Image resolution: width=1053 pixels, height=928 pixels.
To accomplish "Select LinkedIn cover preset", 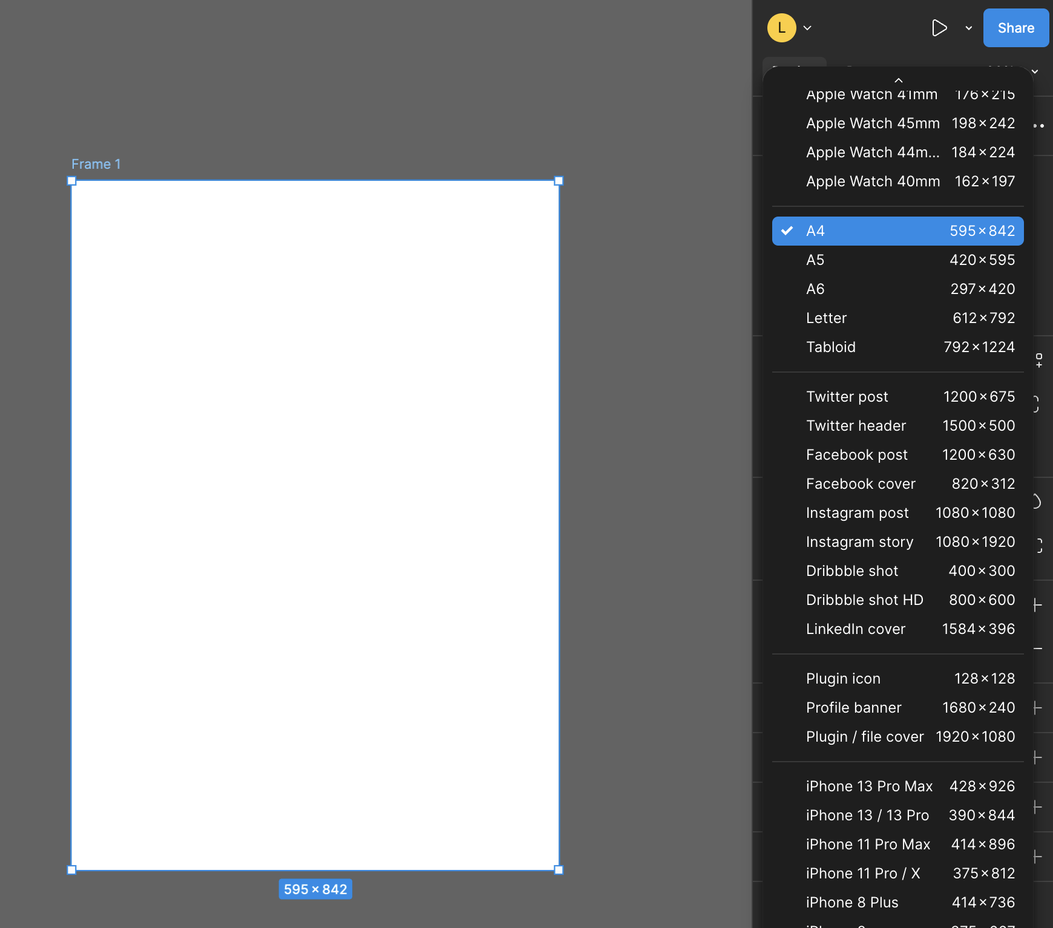I will click(898, 629).
